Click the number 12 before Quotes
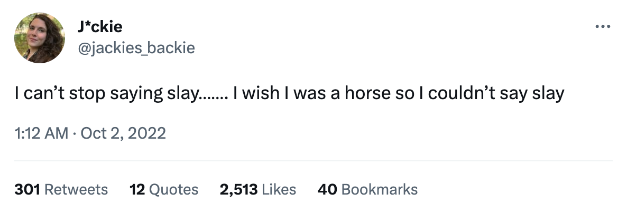 click(x=137, y=189)
